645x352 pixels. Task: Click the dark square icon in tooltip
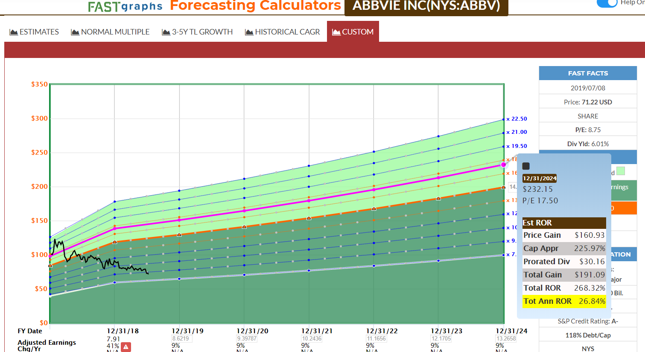[x=526, y=166]
